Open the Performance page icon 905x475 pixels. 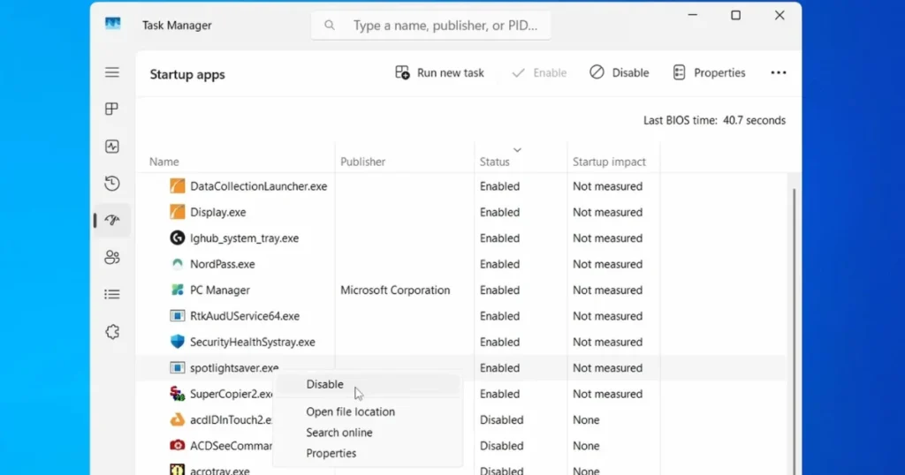[112, 147]
